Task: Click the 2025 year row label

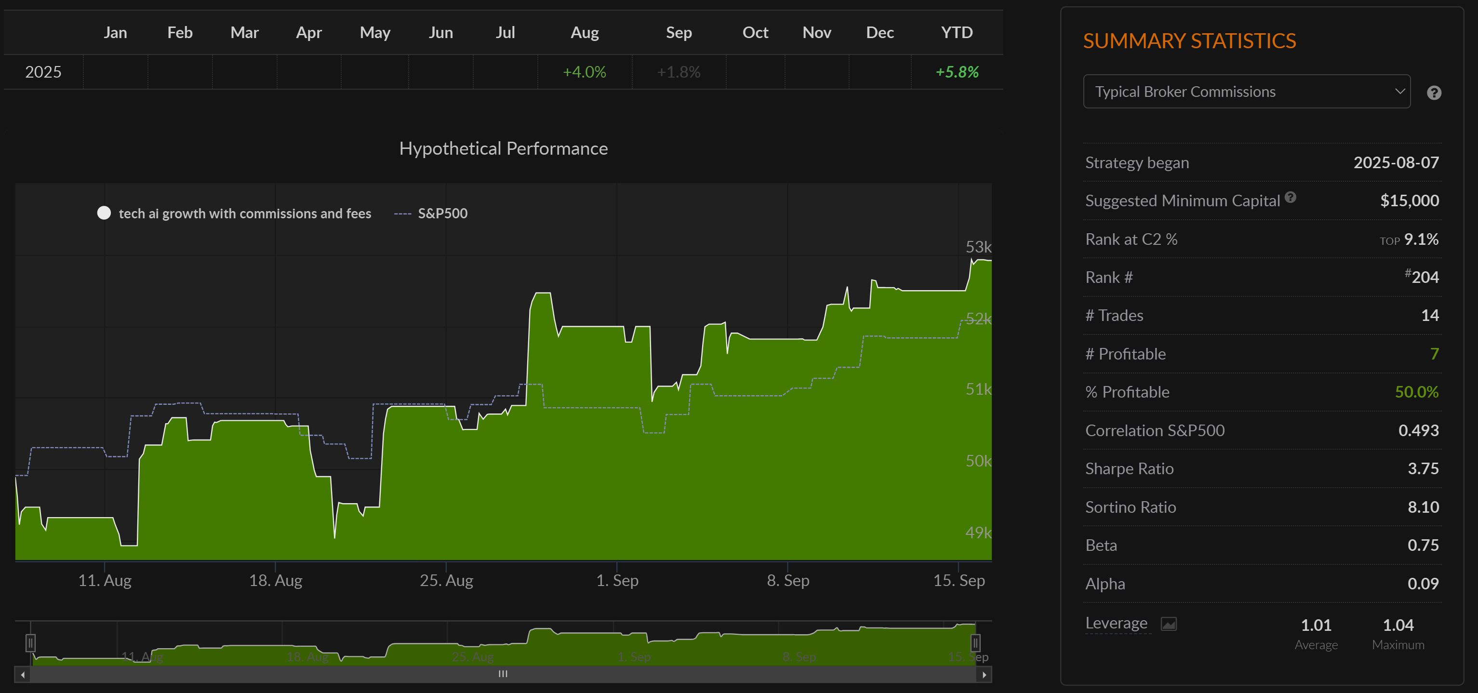Action: (x=43, y=72)
